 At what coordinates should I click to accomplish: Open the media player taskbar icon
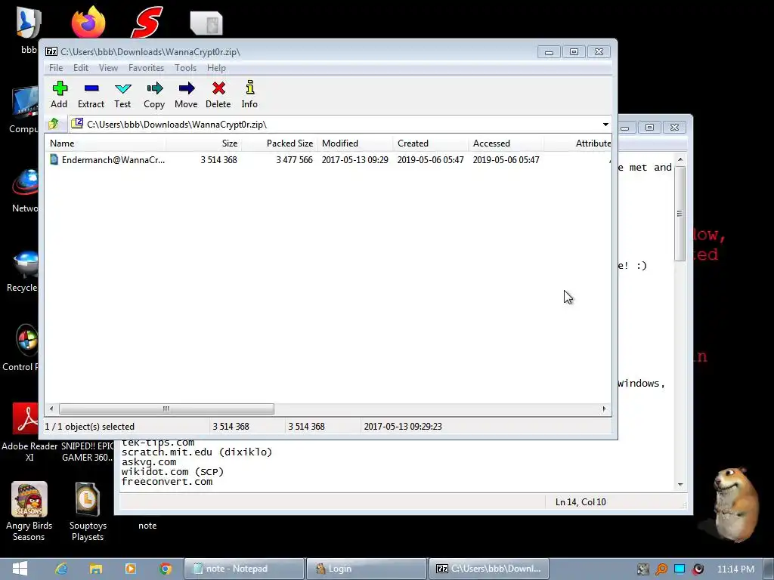point(130,569)
